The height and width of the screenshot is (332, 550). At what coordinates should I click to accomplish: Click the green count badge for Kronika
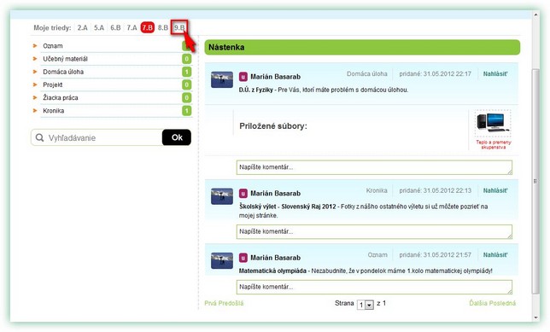[x=186, y=111]
